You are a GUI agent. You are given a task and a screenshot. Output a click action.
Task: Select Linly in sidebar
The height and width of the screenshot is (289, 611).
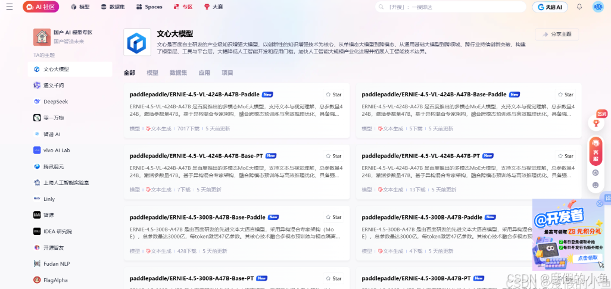click(x=70, y=199)
